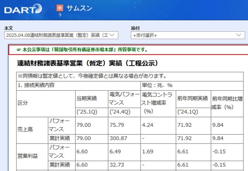
Task: Click the green 韓国取引所 notice text
Action: pos(85,50)
